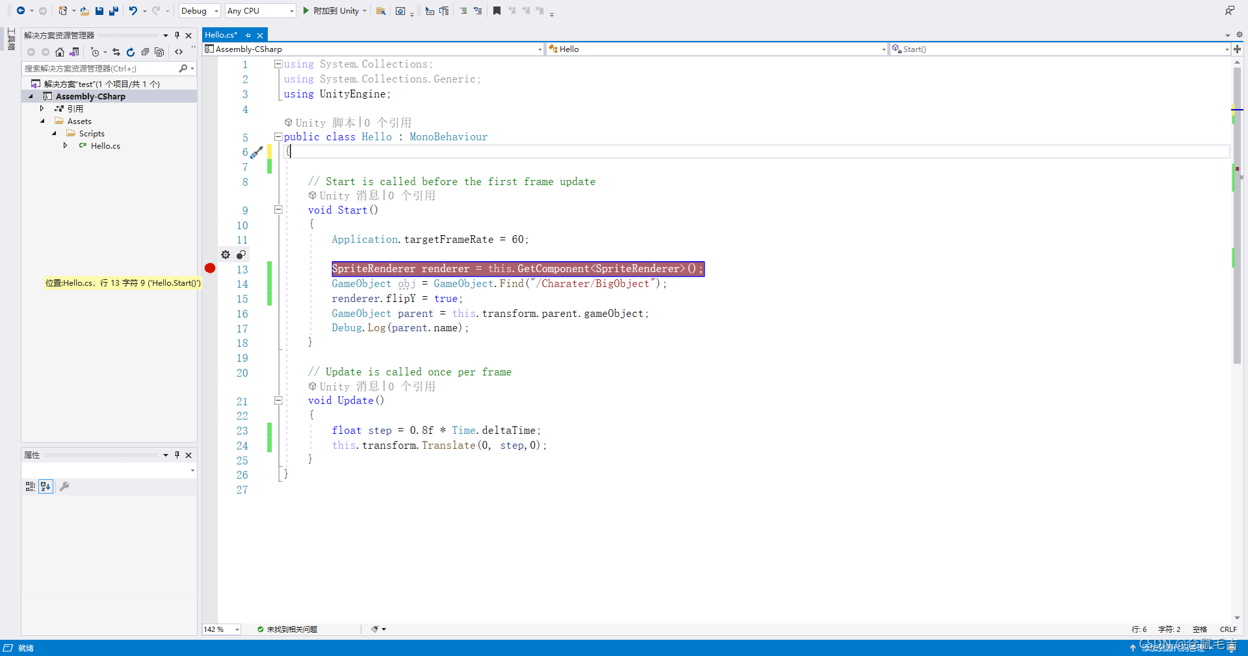Save Hello.cs with the Save icon
Viewport: 1248px width, 656px height.
[x=99, y=10]
